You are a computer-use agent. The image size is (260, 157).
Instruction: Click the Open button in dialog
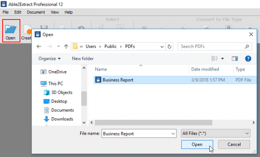(197, 144)
